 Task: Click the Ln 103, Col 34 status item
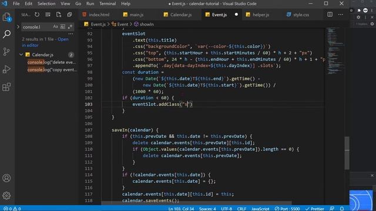pyautogui.click(x=181, y=209)
